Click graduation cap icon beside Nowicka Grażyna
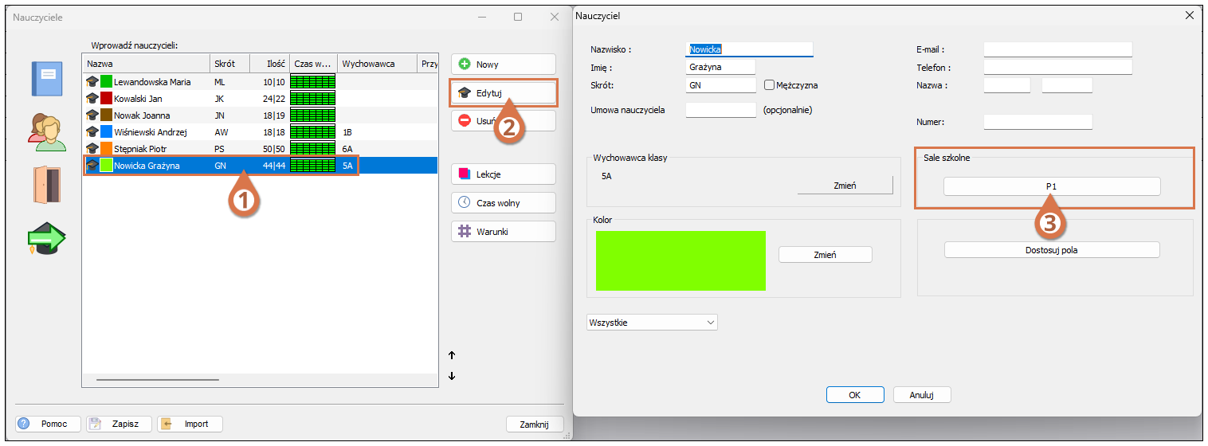The height and width of the screenshot is (446, 1208). 92,165
